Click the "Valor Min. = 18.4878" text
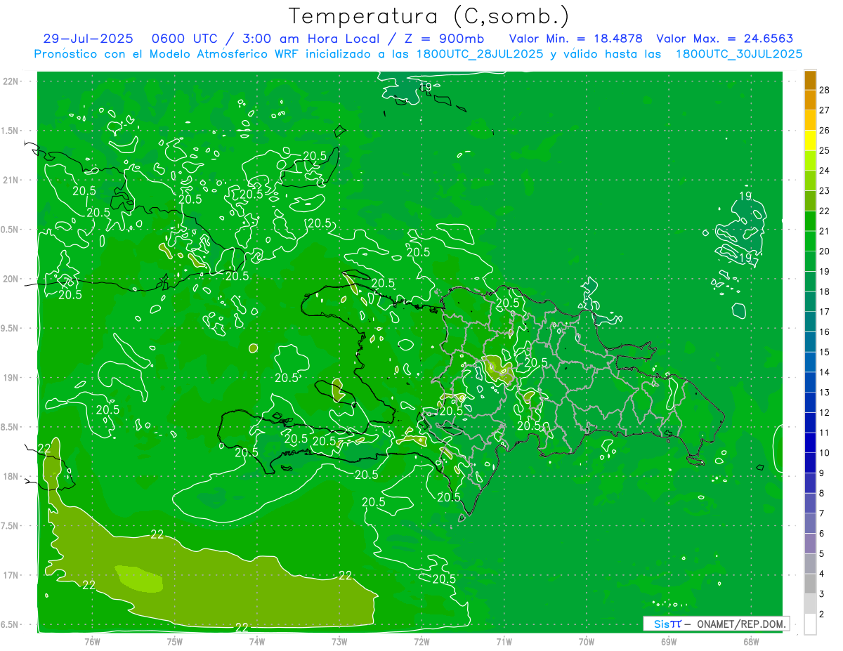The height and width of the screenshot is (651, 843). coord(577,39)
